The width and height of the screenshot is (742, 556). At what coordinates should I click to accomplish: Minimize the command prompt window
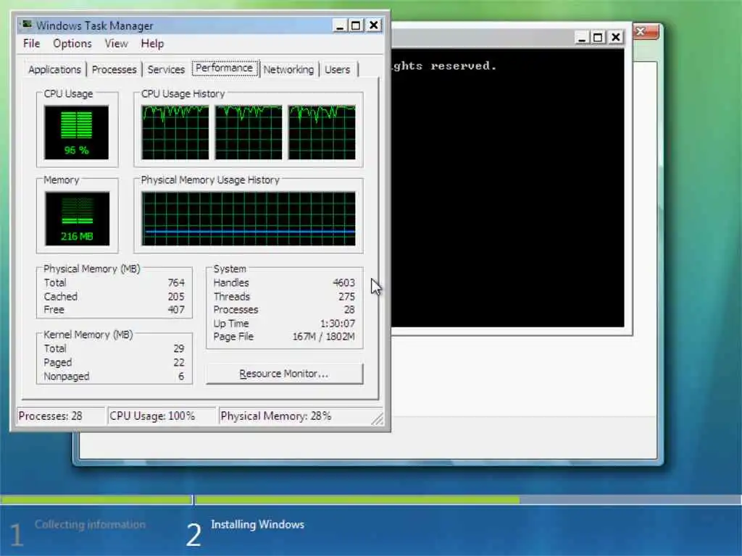pyautogui.click(x=582, y=37)
